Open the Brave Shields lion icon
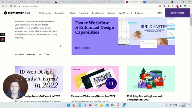This screenshot has width=192, height=108. coord(160,6)
